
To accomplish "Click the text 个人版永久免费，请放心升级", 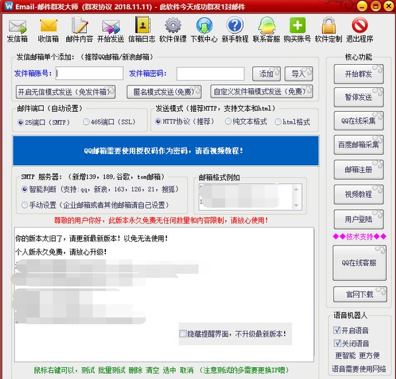I will [61, 252].
